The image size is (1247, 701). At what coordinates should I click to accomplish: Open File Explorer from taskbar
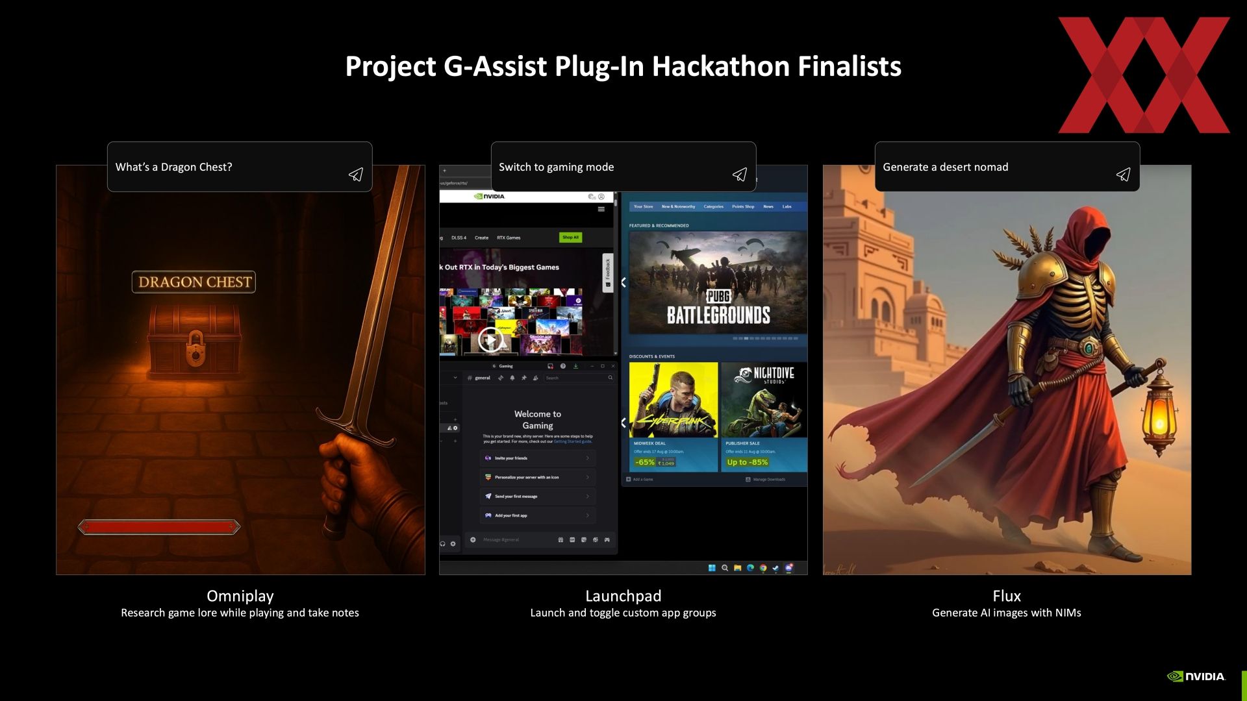tap(738, 568)
